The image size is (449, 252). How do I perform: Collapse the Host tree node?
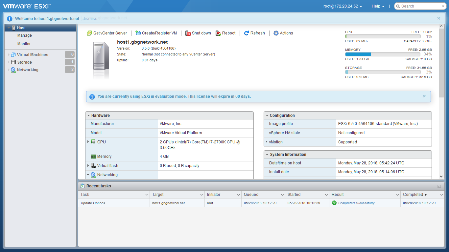point(9,28)
